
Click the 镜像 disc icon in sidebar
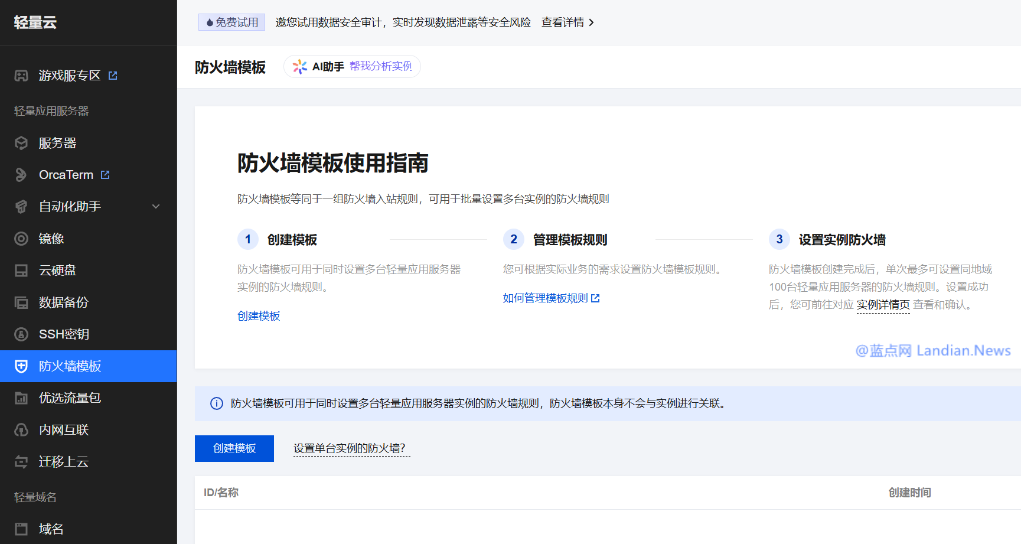[x=21, y=239]
